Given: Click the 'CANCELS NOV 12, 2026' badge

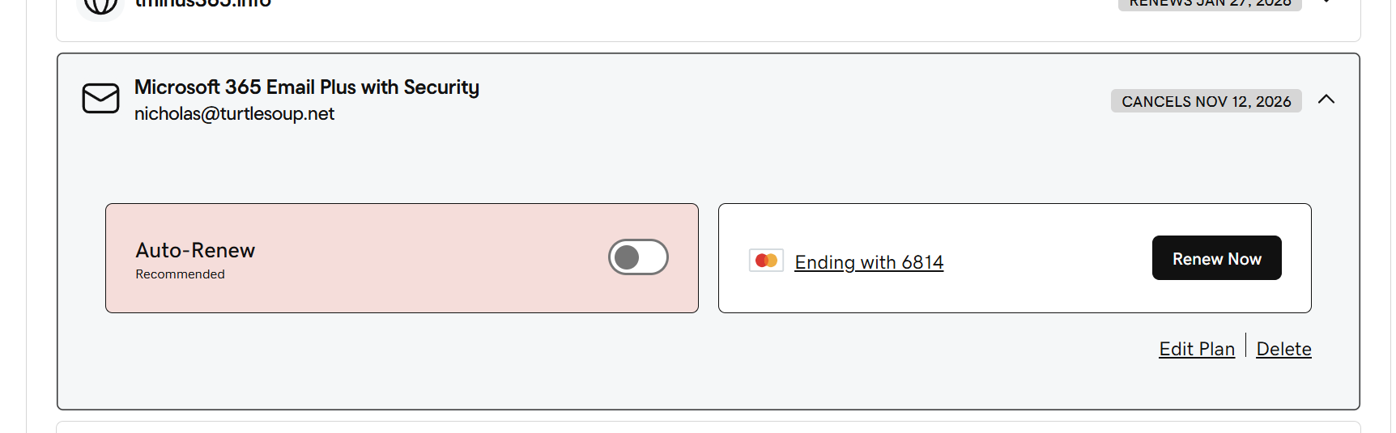Looking at the screenshot, I should tap(1206, 101).
